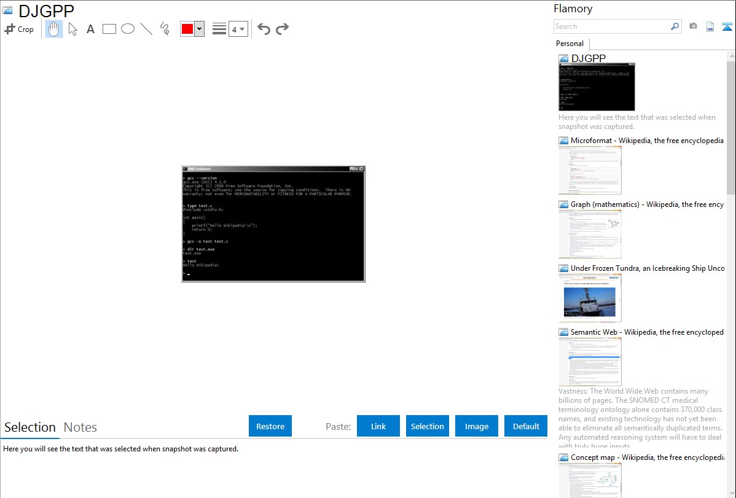Redo the last edit
The height and width of the screenshot is (498, 736).
click(282, 29)
